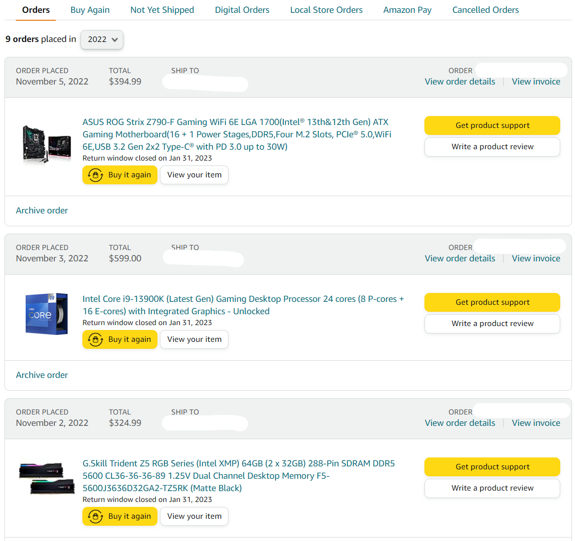The width and height of the screenshot is (575, 541).
Task: Click the buy-again cart icon for G.Skill memory
Action: click(x=95, y=516)
